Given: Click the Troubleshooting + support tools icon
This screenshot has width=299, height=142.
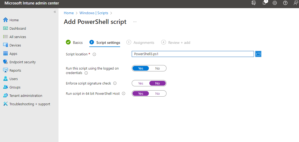Looking at the screenshot, I should pos(6,104).
